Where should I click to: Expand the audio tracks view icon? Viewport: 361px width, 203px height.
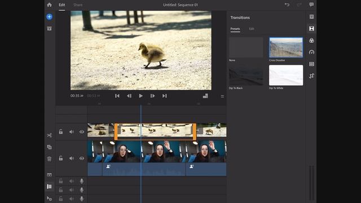pyautogui.click(x=49, y=175)
